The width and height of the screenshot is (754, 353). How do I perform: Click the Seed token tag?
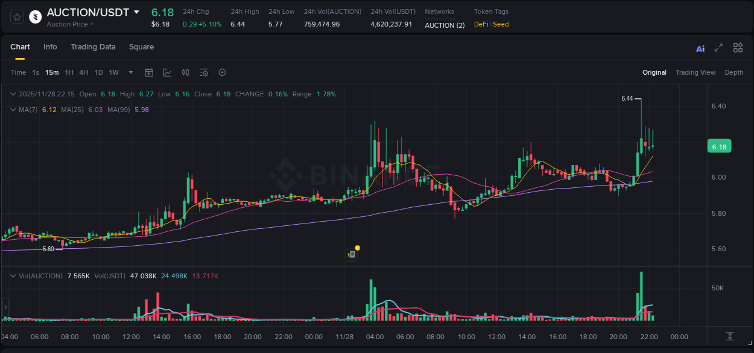[501, 24]
